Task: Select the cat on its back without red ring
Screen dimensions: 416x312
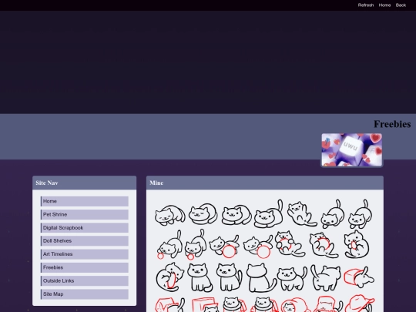Action: (x=302, y=214)
